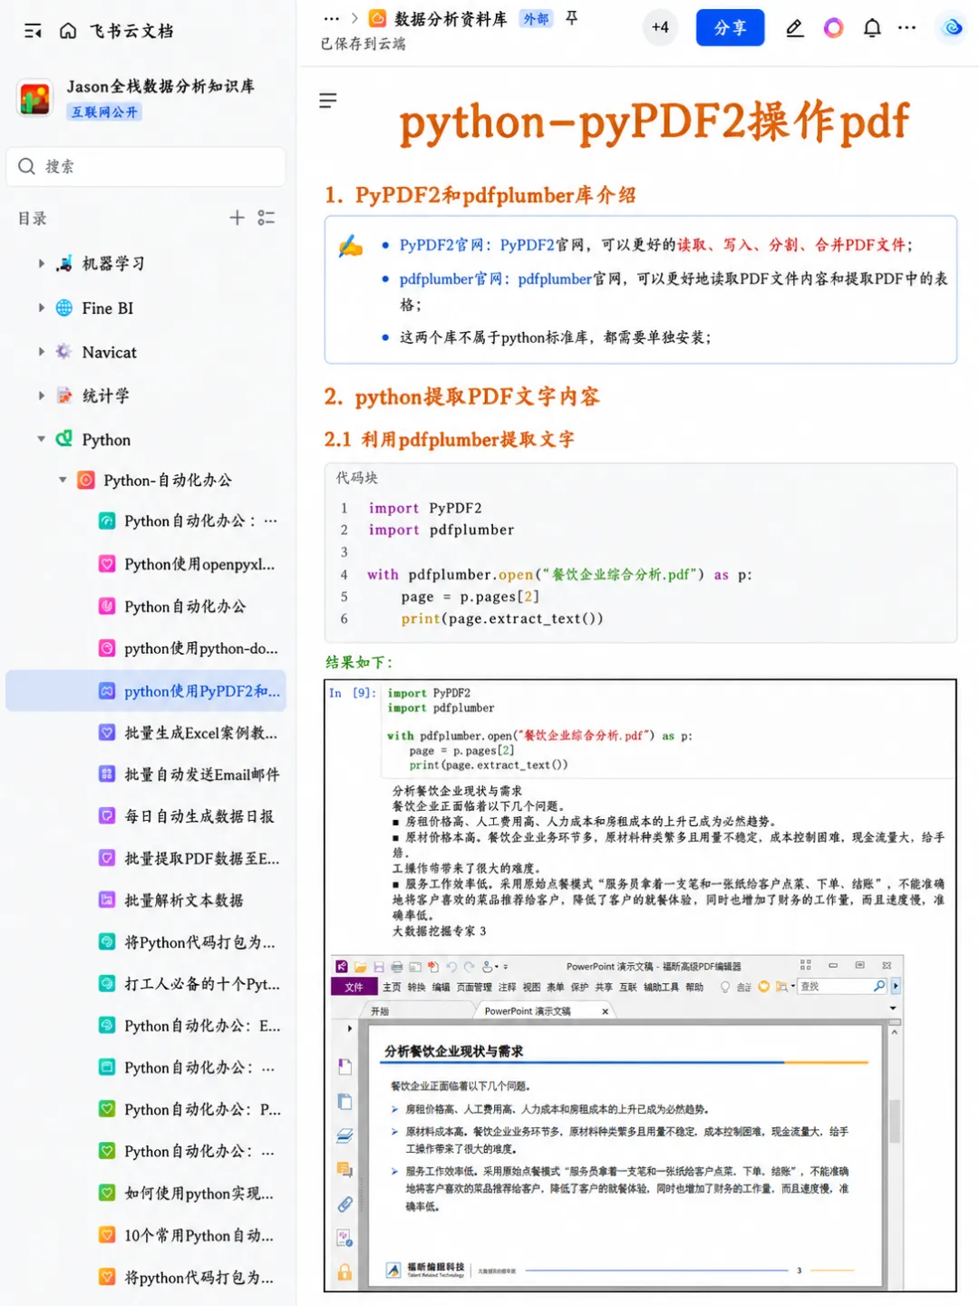Image resolution: width=979 pixels, height=1306 pixels.
Task: Click the 外部 external tag
Action: point(536,19)
